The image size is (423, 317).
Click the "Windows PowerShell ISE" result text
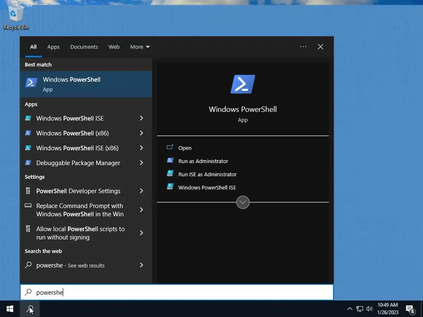70,118
